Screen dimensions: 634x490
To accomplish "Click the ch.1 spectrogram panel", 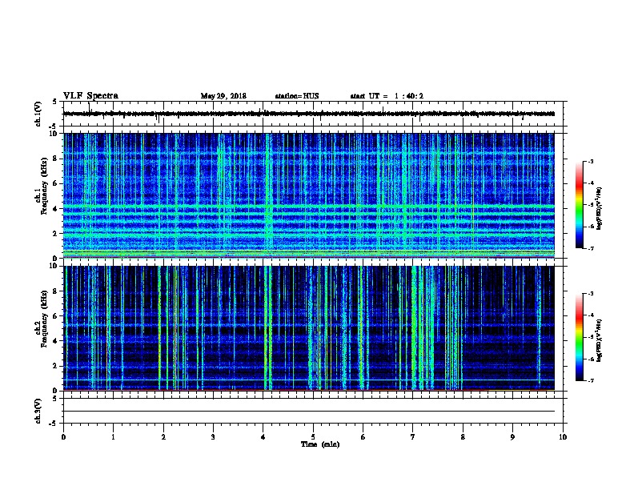I will pos(309,195).
